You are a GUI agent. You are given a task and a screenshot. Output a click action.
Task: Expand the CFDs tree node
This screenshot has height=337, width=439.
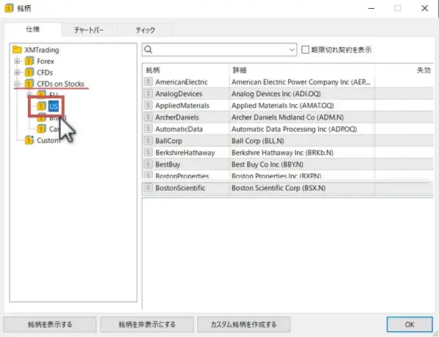click(x=17, y=73)
